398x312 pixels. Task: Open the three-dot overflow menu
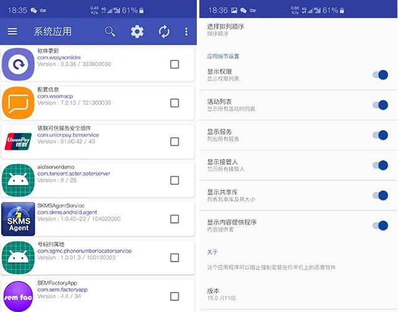[186, 32]
